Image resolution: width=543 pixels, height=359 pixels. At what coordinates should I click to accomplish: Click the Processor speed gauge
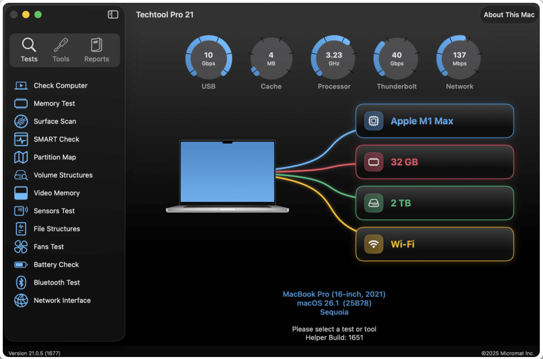(x=334, y=58)
